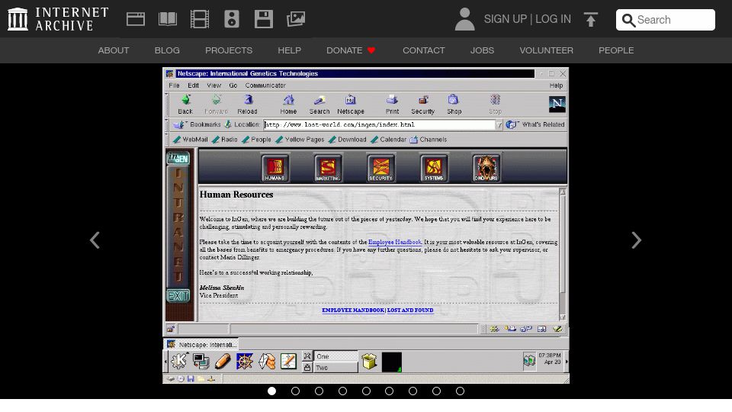Open VOLUNTEER in the Archive nav

[x=546, y=50]
